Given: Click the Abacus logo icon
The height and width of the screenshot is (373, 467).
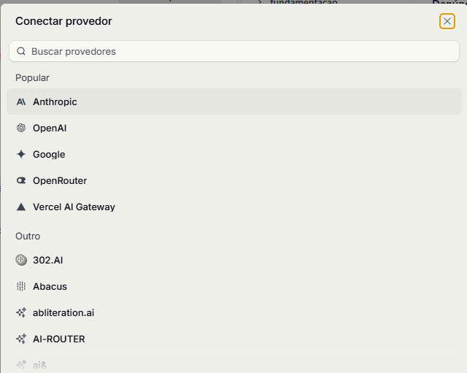Looking at the screenshot, I should click(21, 286).
